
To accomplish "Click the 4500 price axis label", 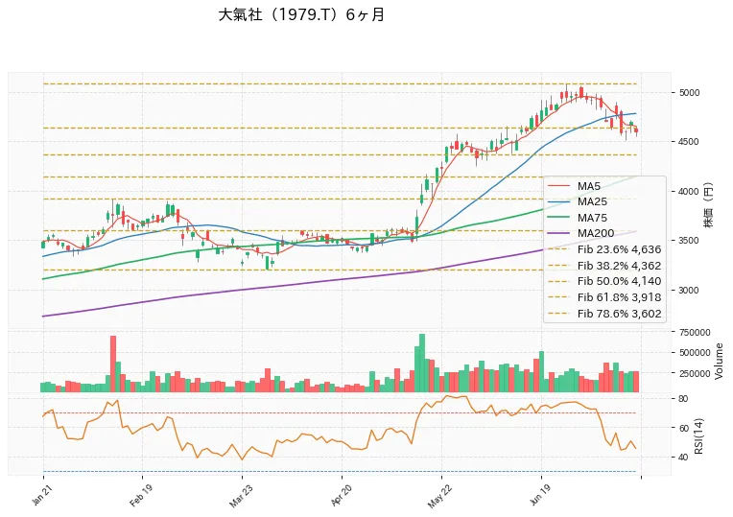I will pos(689,142).
